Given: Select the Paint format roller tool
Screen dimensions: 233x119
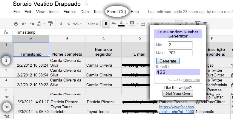Looking at the screenshot, I should point(50,24).
